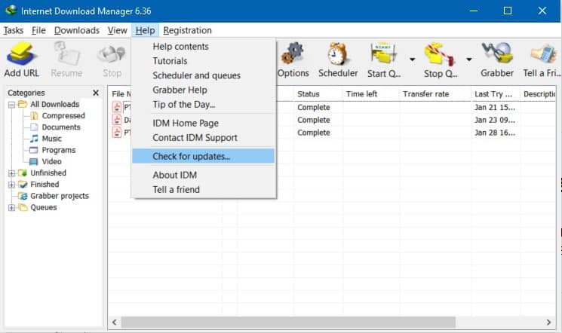Select the Unfinished tree item label
This screenshot has height=333, width=562.
pos(48,173)
